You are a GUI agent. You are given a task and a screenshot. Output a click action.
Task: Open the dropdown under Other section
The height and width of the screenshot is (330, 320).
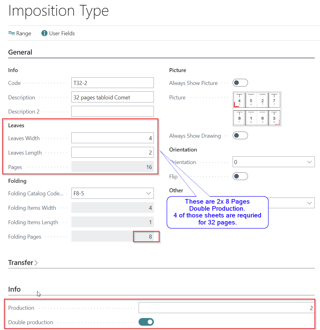click(x=309, y=203)
